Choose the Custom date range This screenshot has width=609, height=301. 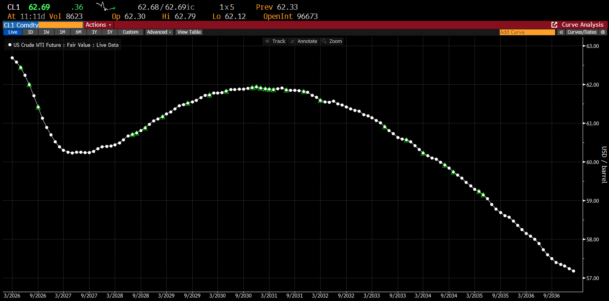click(131, 32)
